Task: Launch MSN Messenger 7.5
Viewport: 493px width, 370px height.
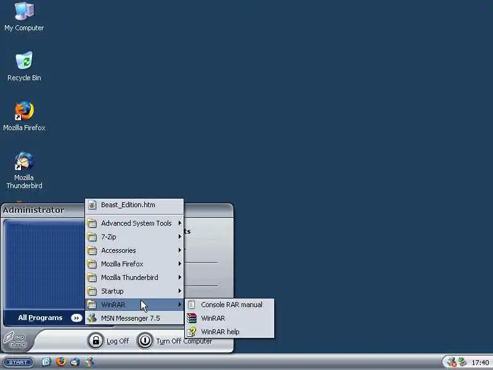Action: point(134,318)
